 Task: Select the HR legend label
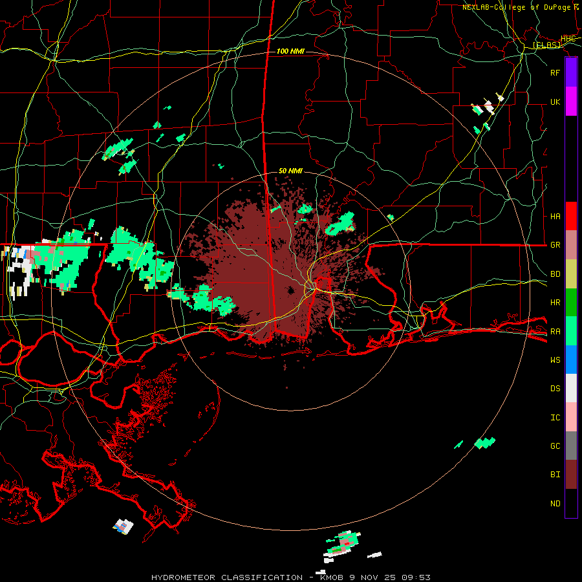555,303
